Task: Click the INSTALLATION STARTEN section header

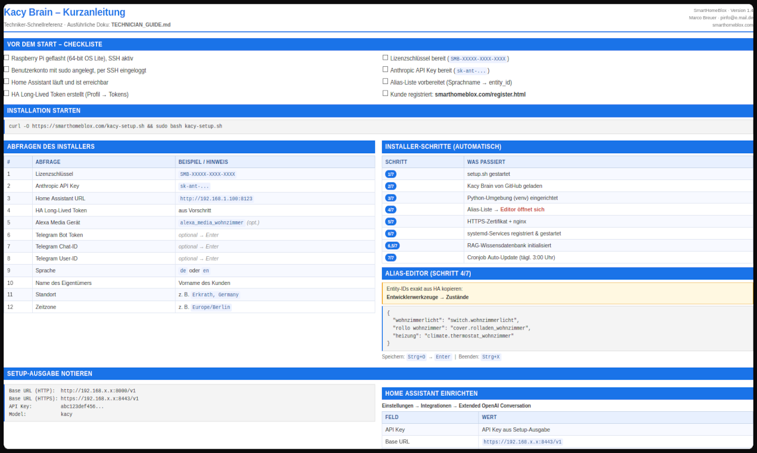Action: 378,111
